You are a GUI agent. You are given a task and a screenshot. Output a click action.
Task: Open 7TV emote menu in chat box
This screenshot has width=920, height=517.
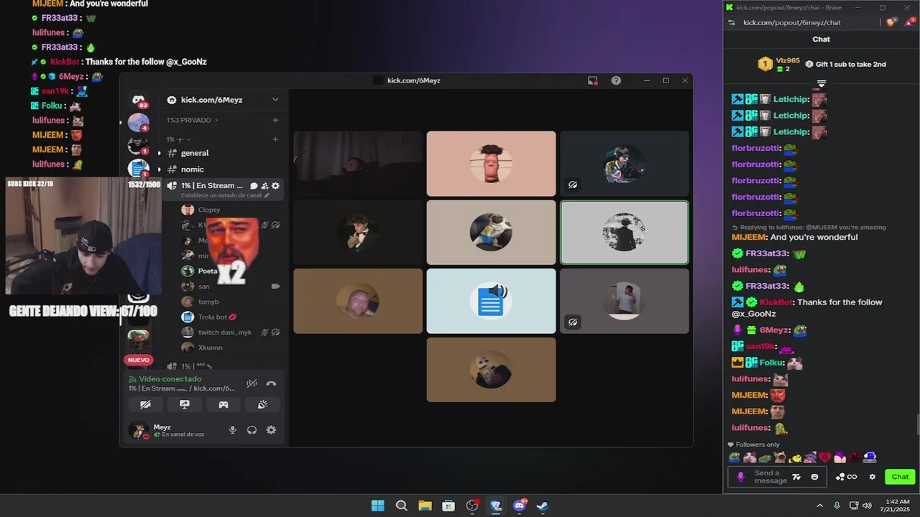click(796, 477)
